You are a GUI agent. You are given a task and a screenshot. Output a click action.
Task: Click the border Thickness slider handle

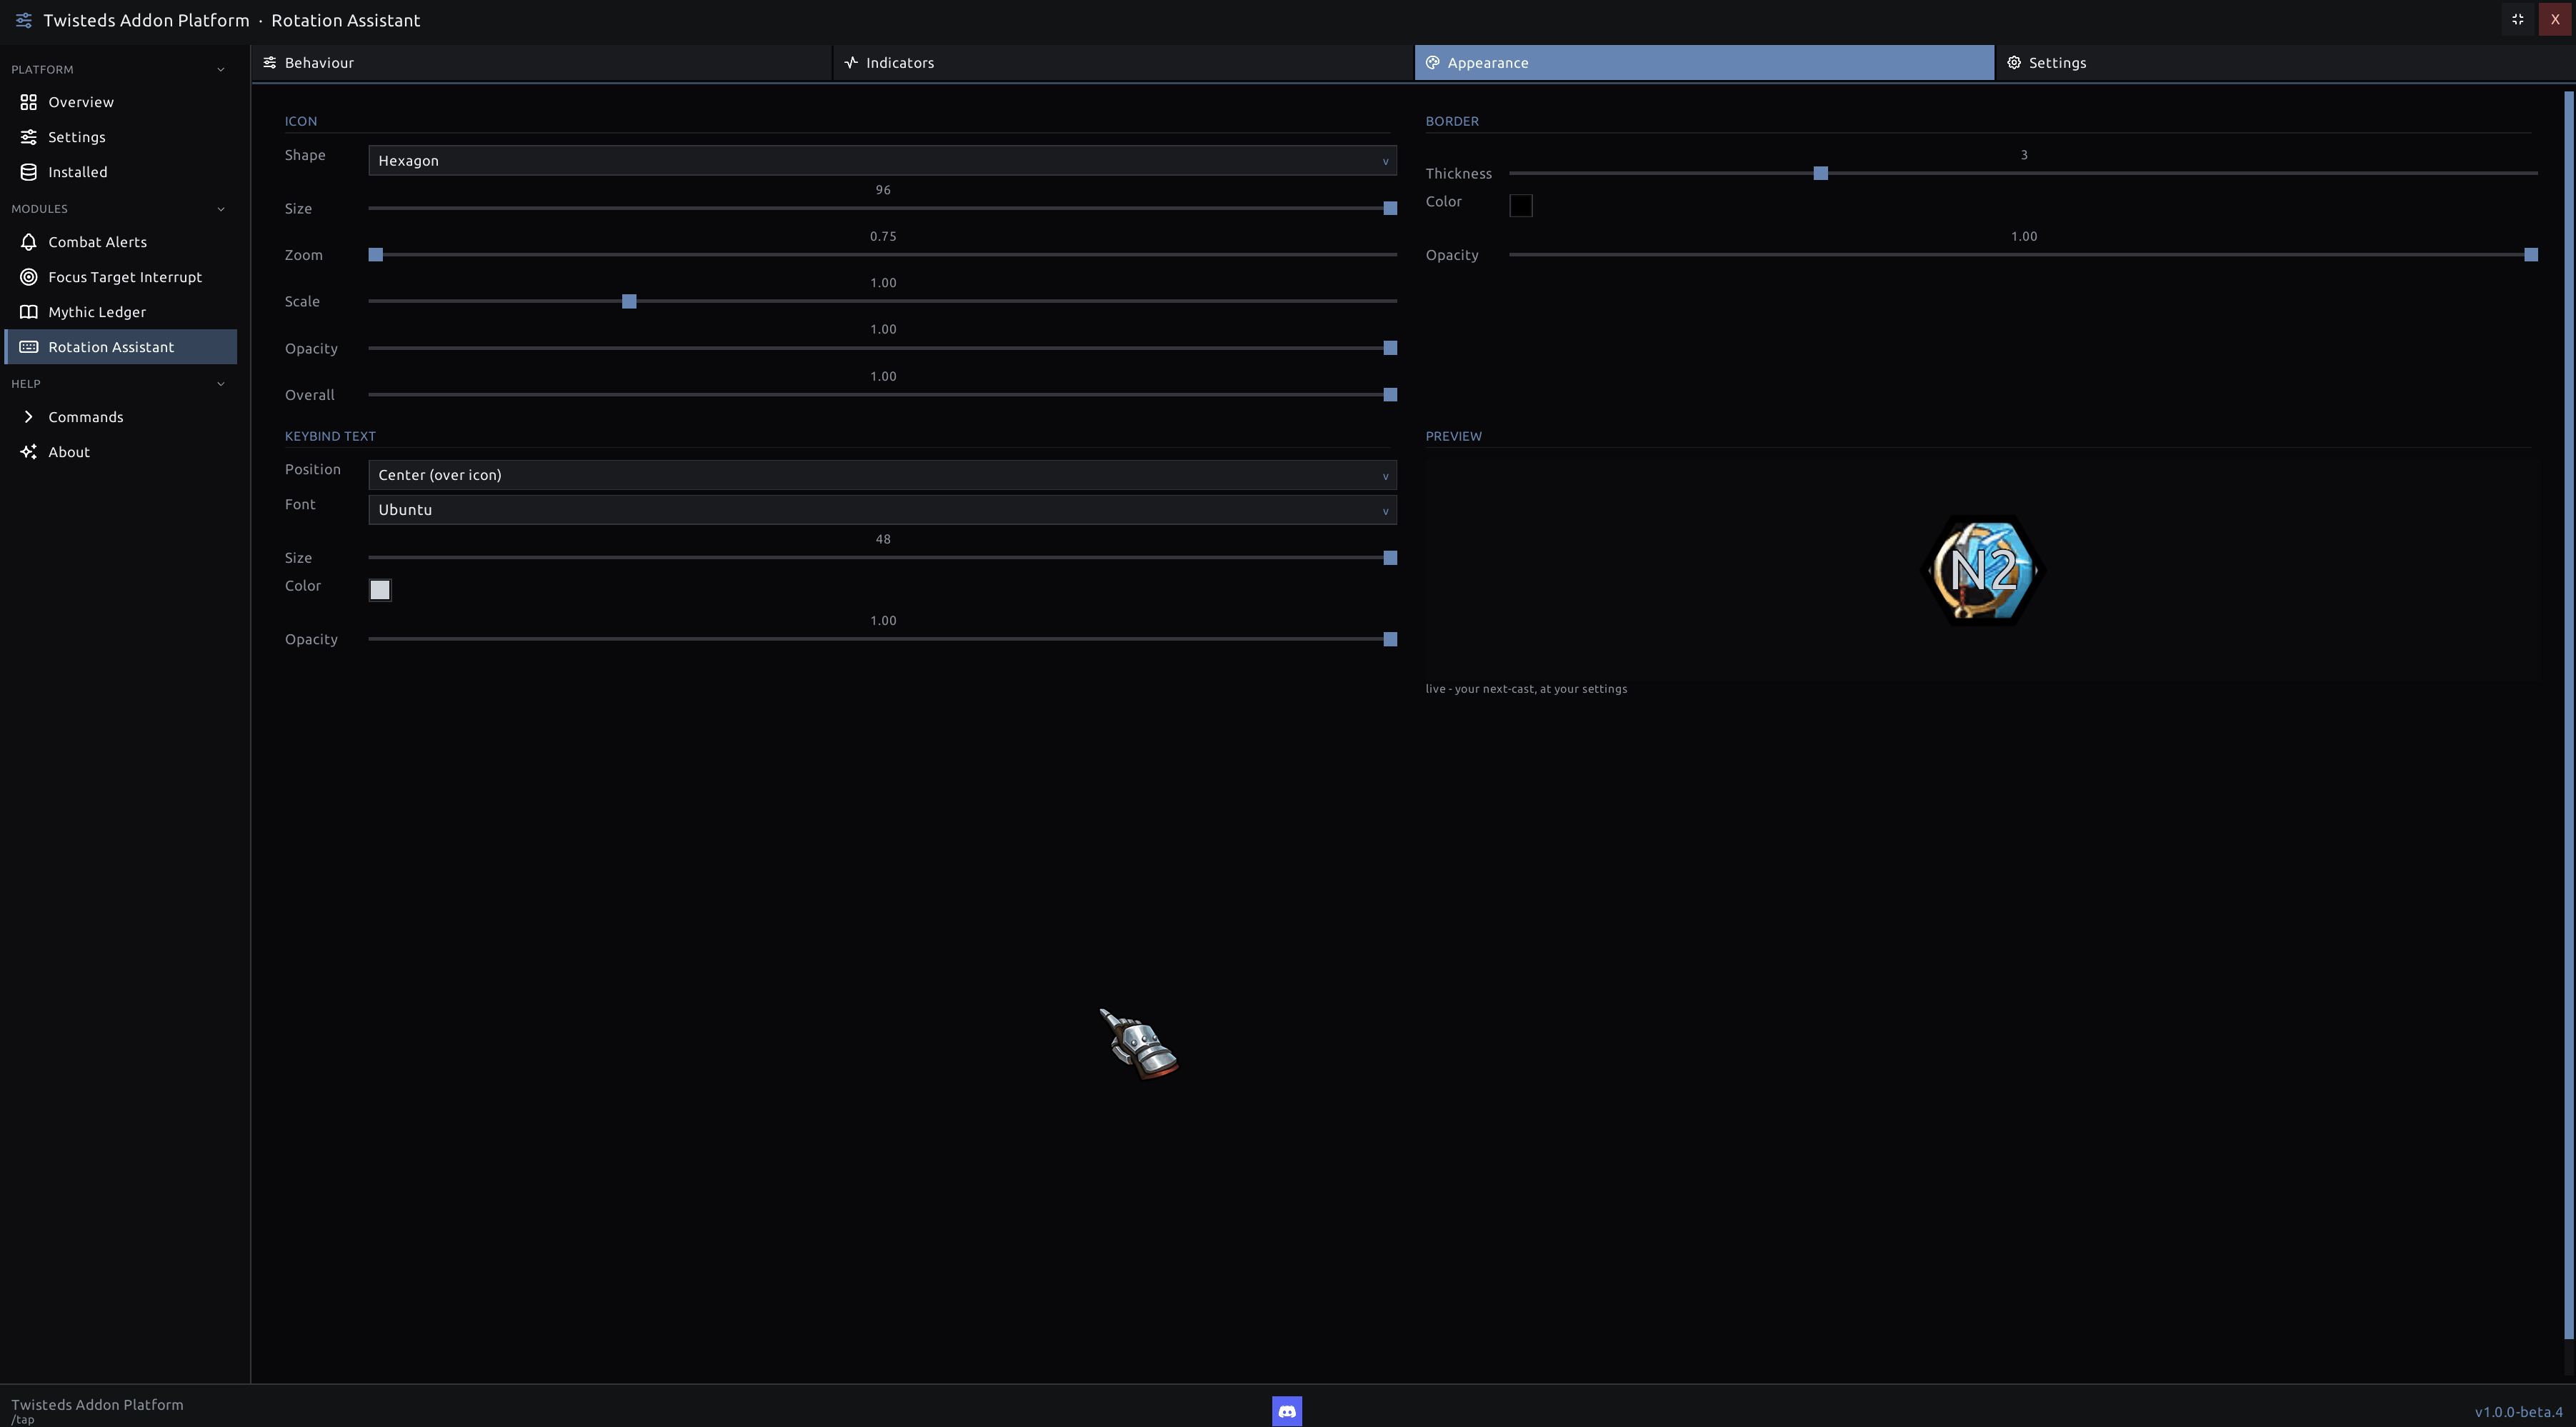(1821, 173)
